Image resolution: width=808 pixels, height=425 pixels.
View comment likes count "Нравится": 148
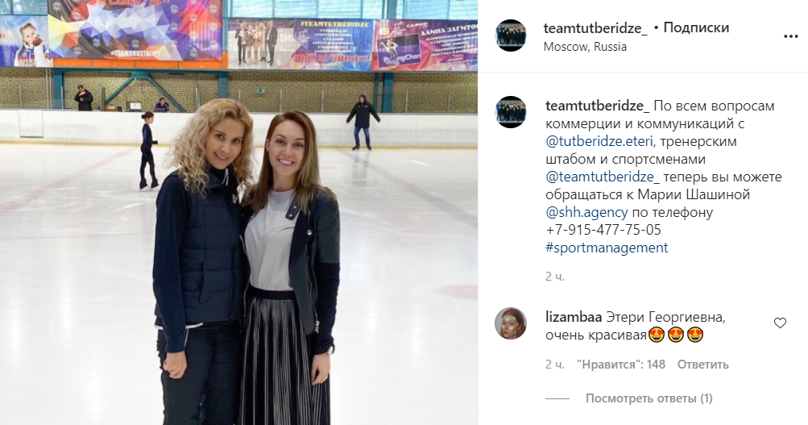(621, 365)
